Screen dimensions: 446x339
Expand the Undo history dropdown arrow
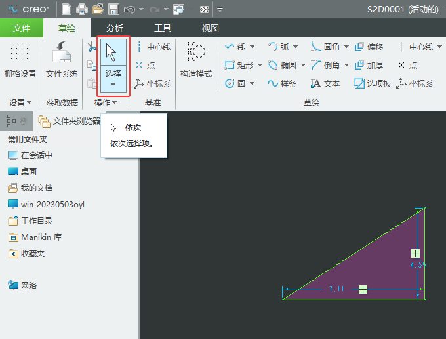tap(142, 9)
